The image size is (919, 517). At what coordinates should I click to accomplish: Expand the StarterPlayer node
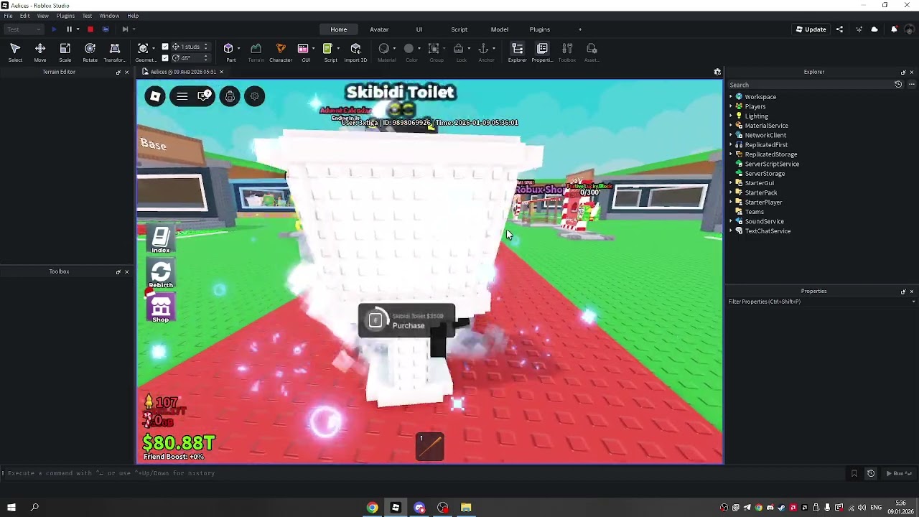(x=731, y=202)
